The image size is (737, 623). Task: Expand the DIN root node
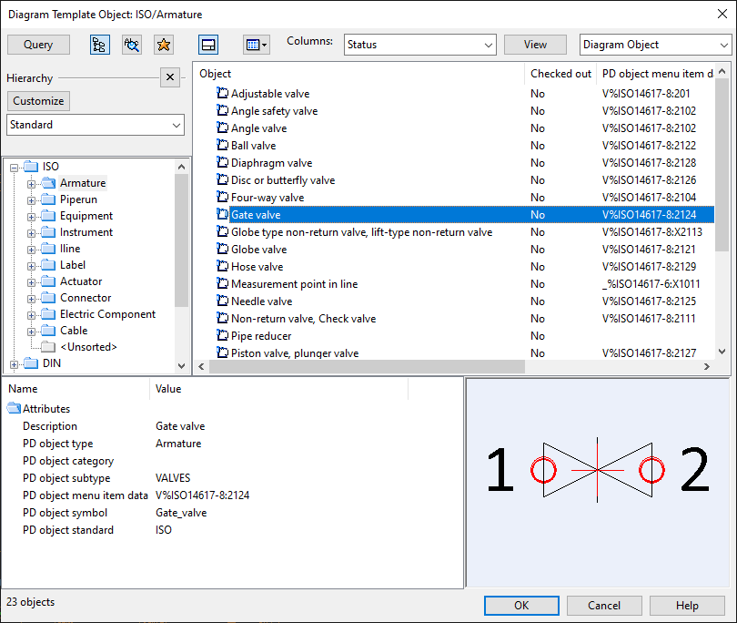pyautogui.click(x=15, y=363)
